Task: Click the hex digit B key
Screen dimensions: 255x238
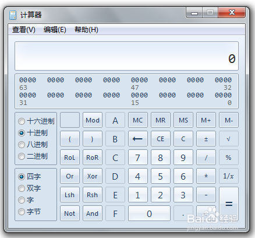Action: coord(115,139)
